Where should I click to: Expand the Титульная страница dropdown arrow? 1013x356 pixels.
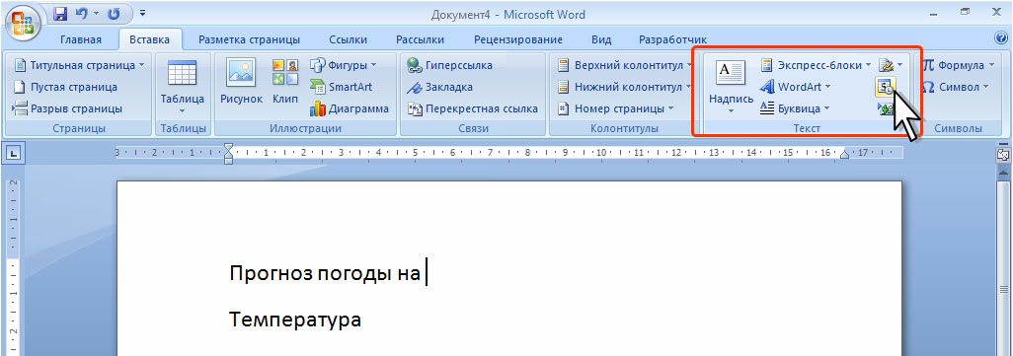pyautogui.click(x=141, y=65)
